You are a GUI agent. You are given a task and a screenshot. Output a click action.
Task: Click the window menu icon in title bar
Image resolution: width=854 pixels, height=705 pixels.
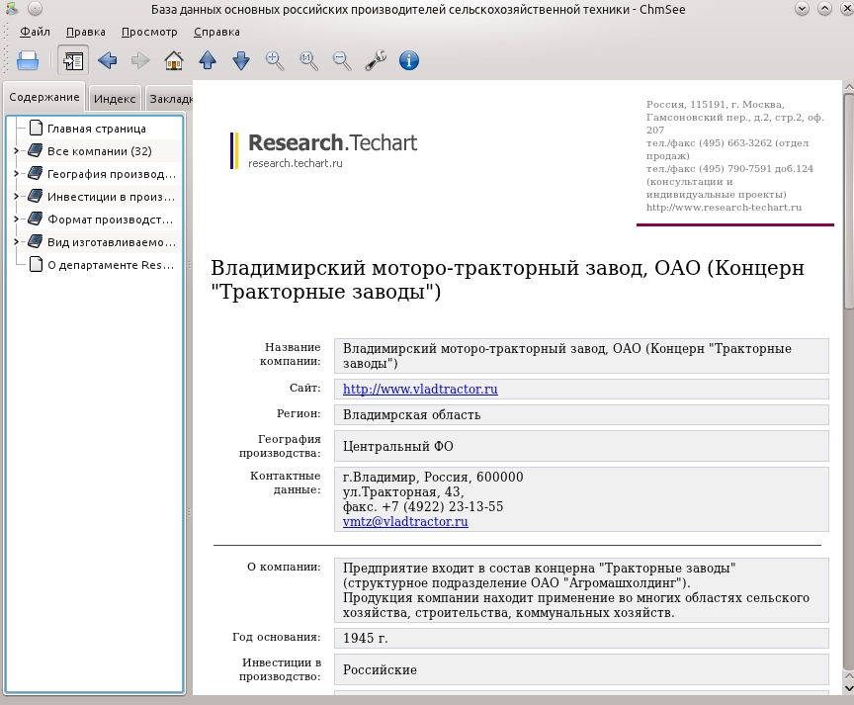pyautogui.click(x=11, y=9)
